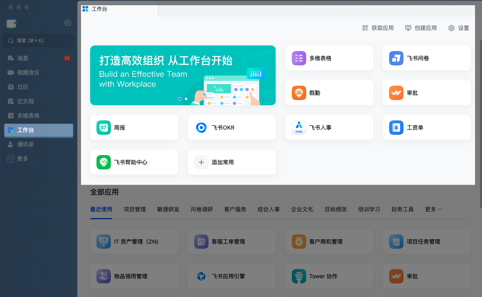Show the 客户服务 category tab
482x297 pixels.
(x=235, y=209)
